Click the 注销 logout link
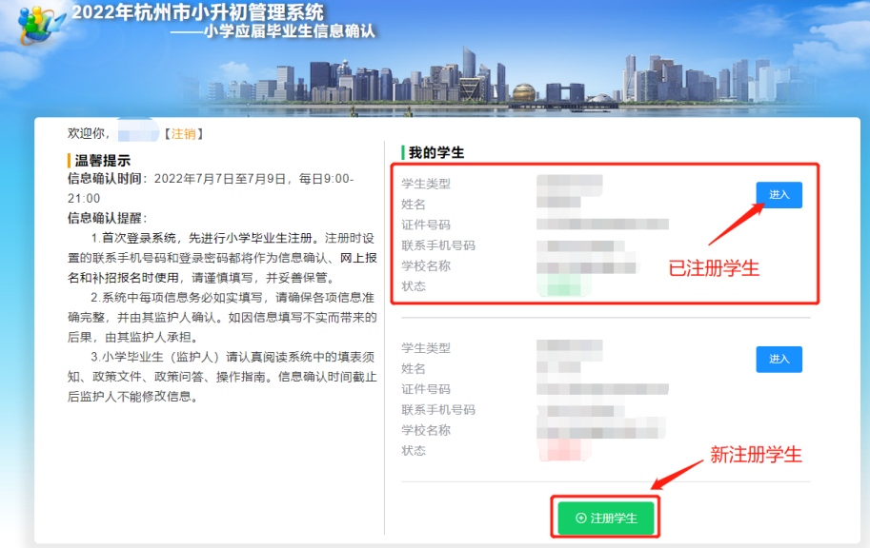870x548 pixels. (183, 134)
